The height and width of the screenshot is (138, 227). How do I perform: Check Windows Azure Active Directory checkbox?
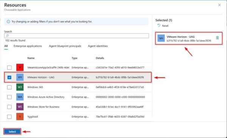9,97
